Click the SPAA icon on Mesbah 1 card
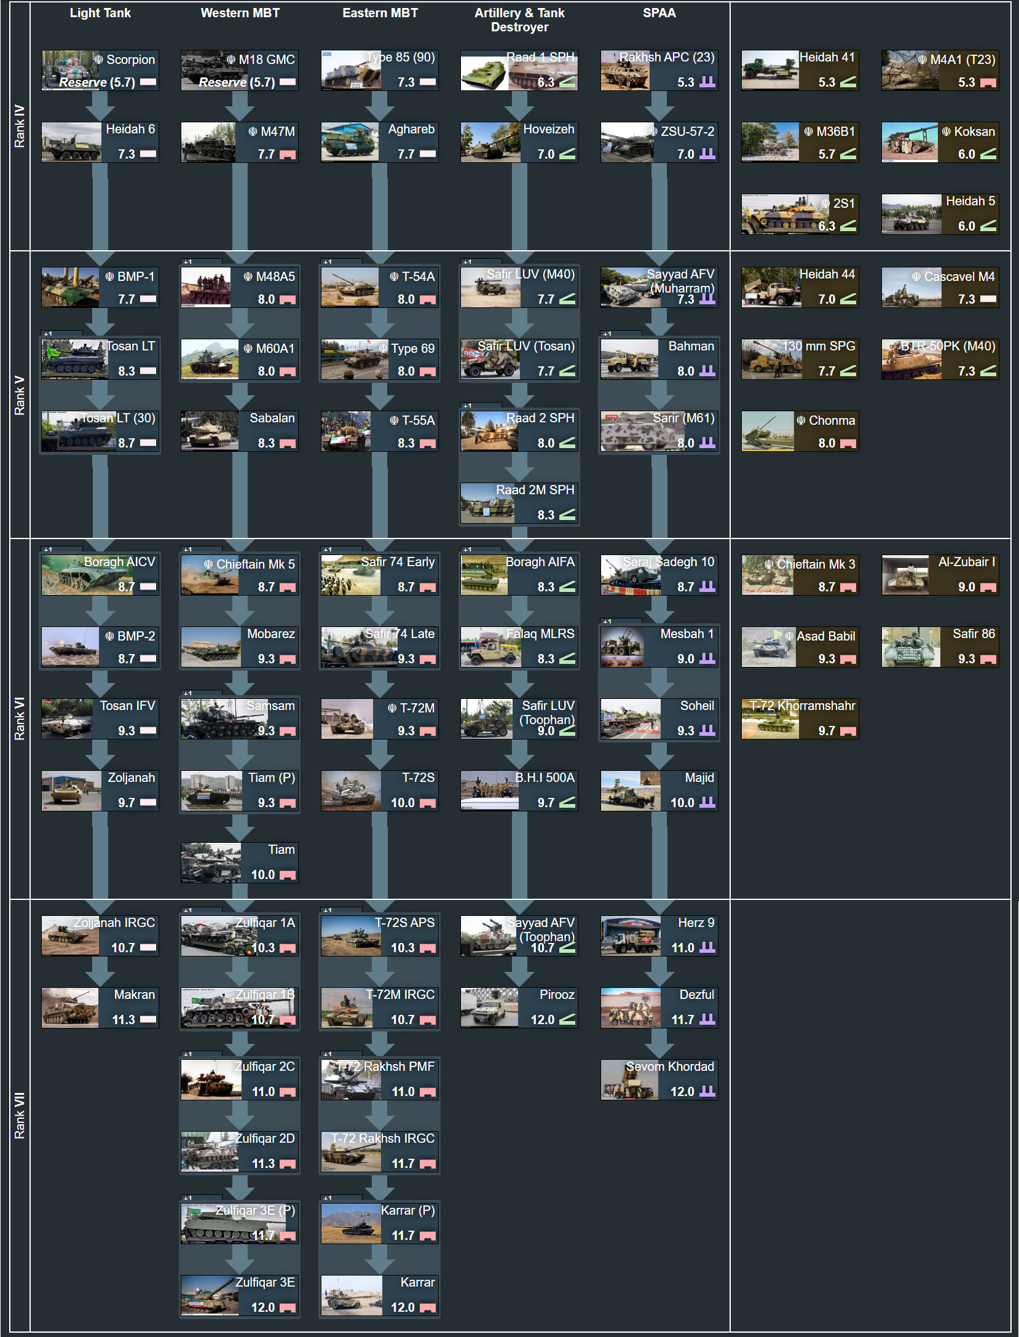Screen dimensions: 1019x1337 click(x=707, y=658)
